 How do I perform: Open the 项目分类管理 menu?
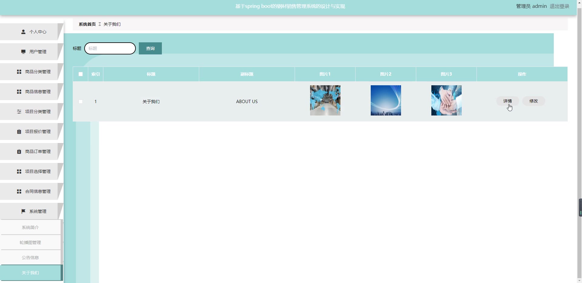[32, 112]
